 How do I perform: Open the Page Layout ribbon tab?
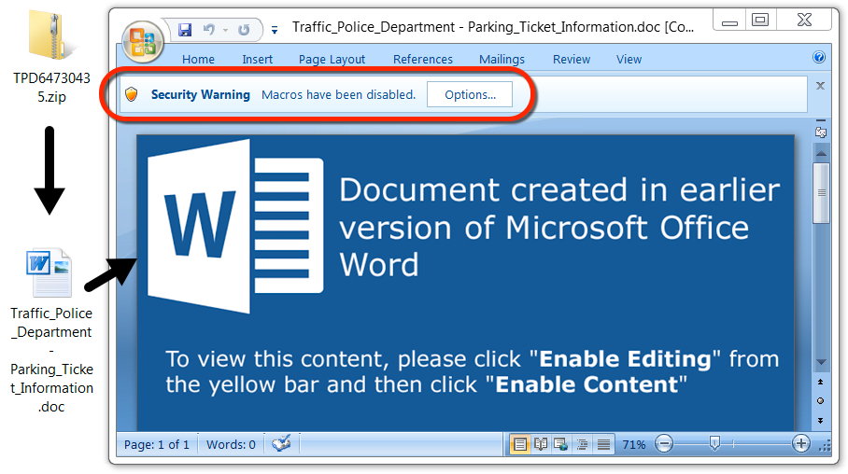(332, 60)
